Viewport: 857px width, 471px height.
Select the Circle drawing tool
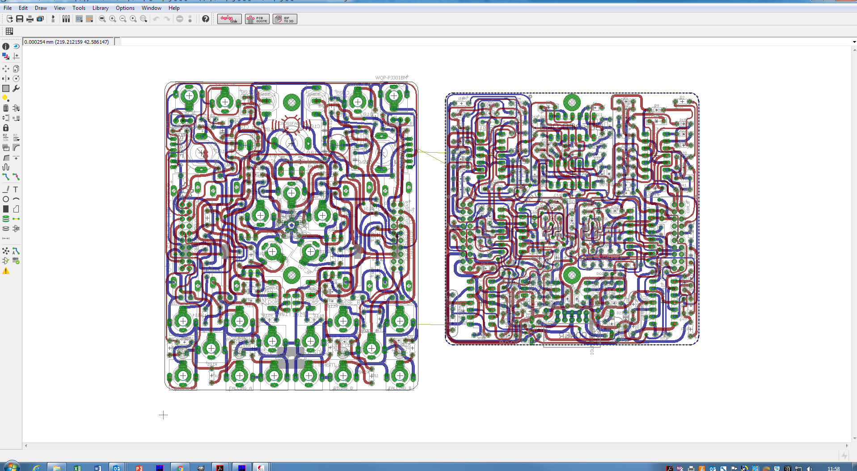click(6, 199)
